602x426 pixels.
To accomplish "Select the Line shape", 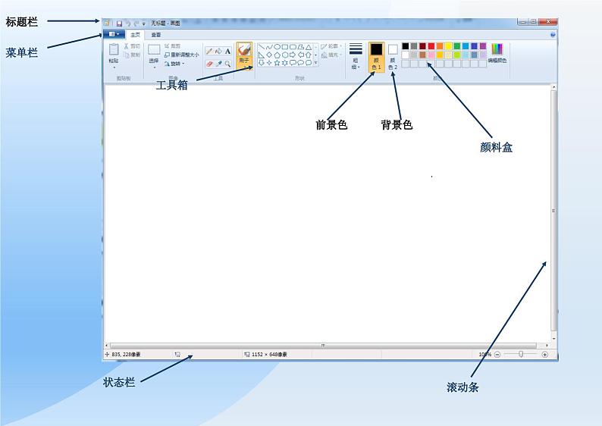I will point(261,47).
